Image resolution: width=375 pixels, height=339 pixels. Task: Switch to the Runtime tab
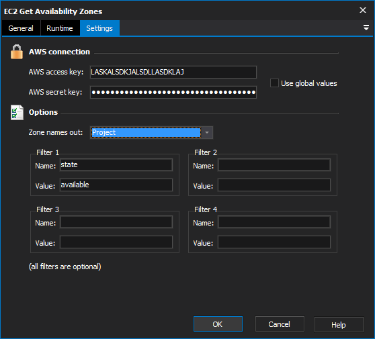[60, 28]
